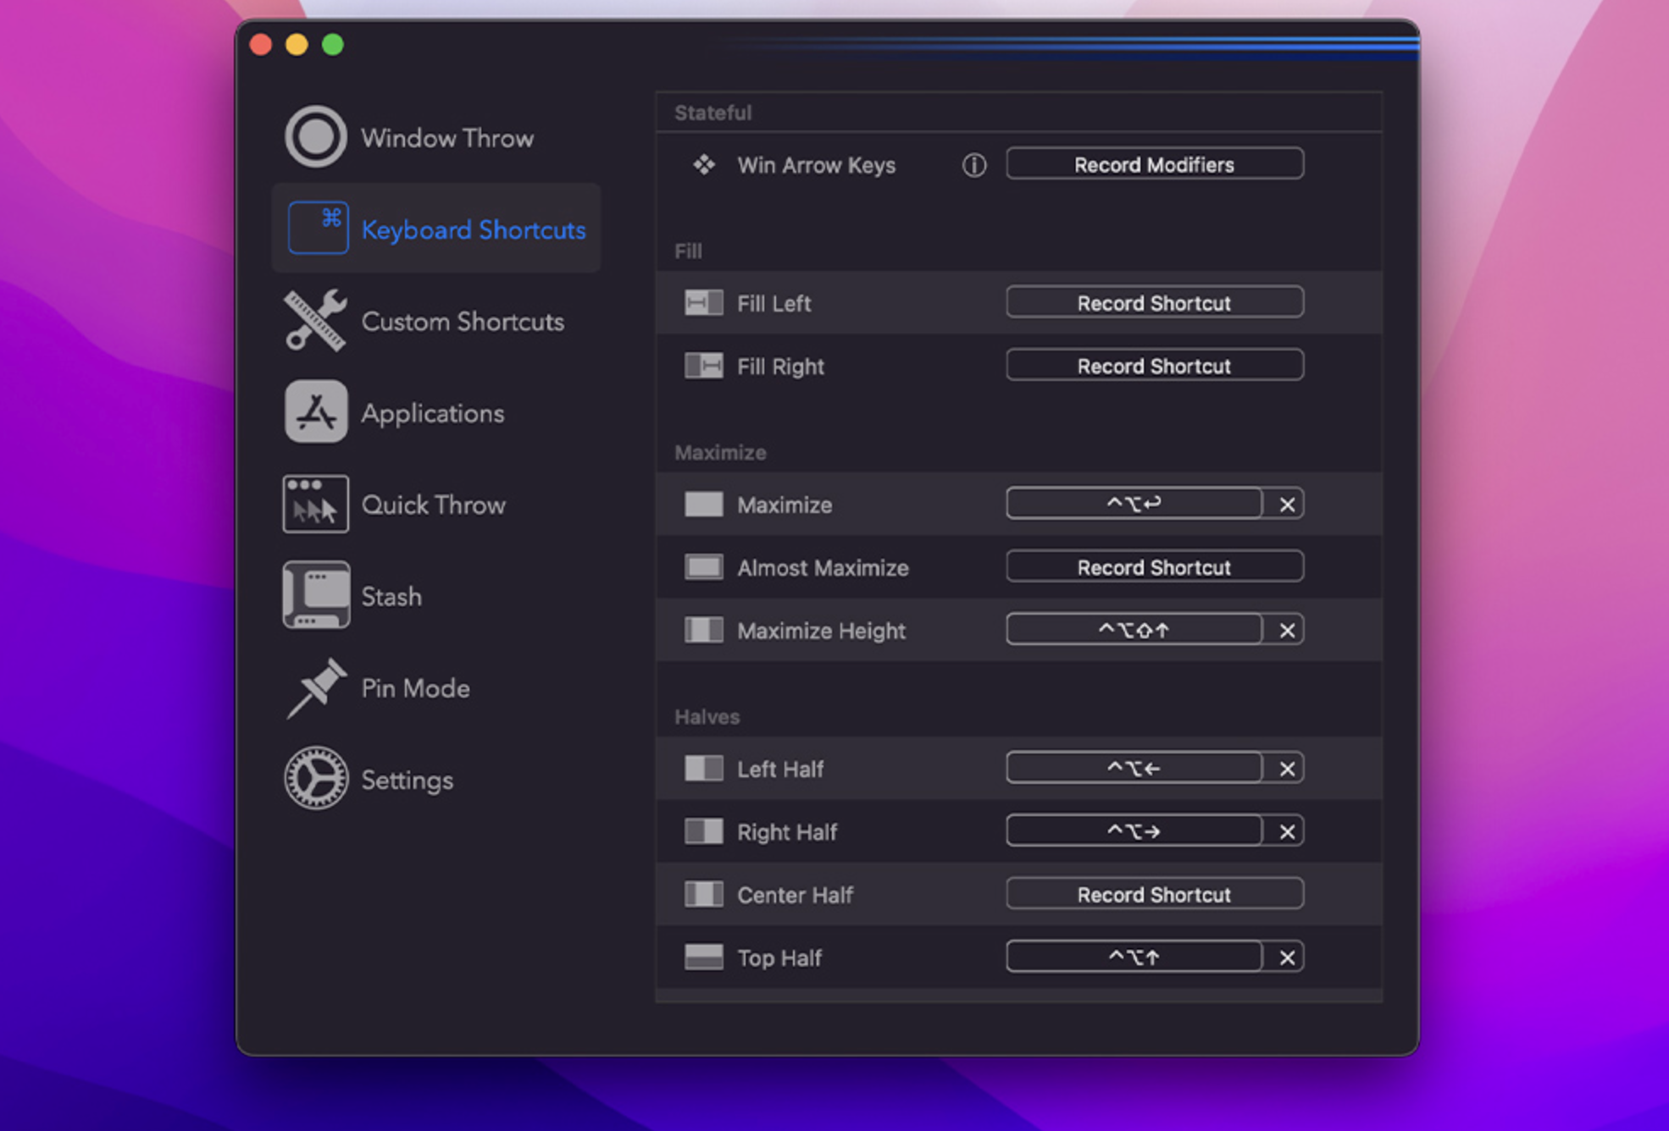Viewport: 1669px width, 1131px height.
Task: Click the Custom Shortcuts wrench icon
Action: (x=314, y=320)
